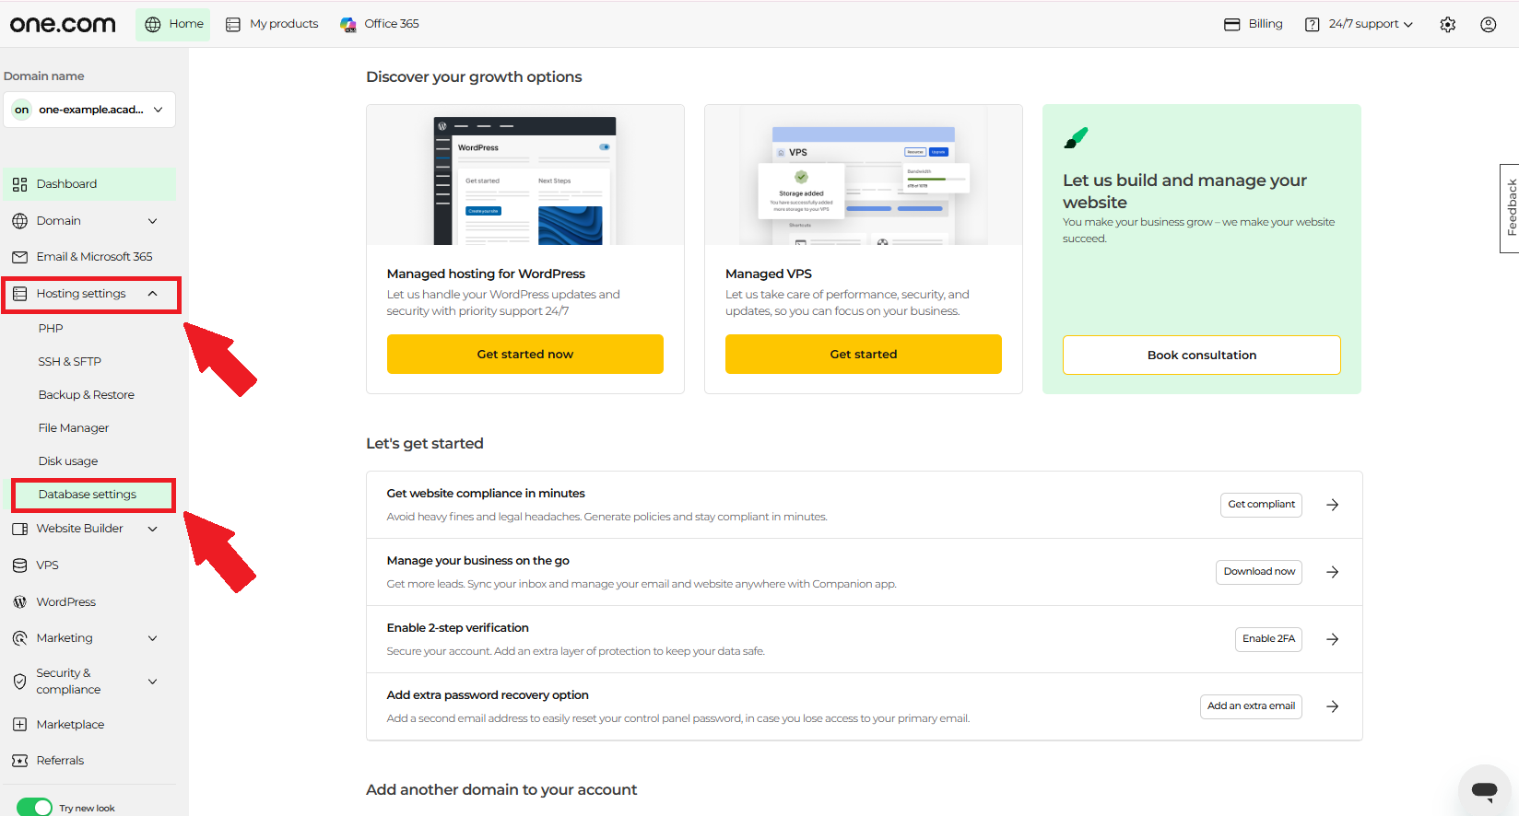Click arrow next to Enable 2FA
1519x816 pixels.
coord(1332,639)
